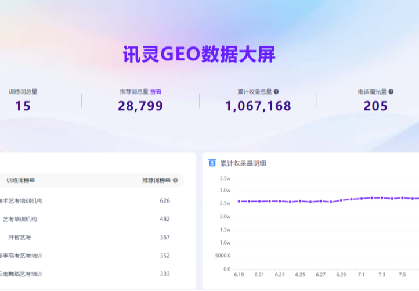419x291 pixels.
Task: Select the 云南舞蹈艺考培训 row
Action: click(91, 274)
